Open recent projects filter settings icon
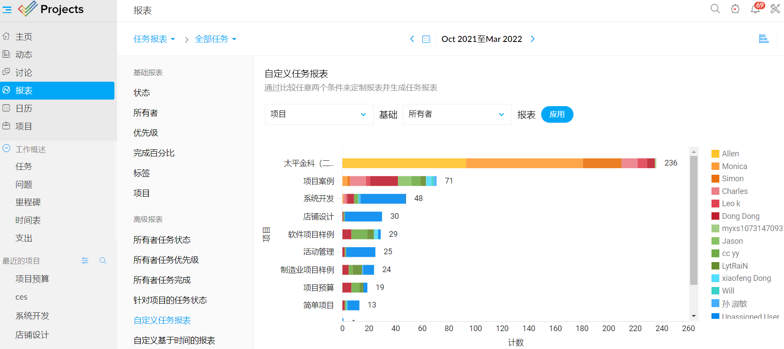This screenshot has width=784, height=349. (85, 261)
